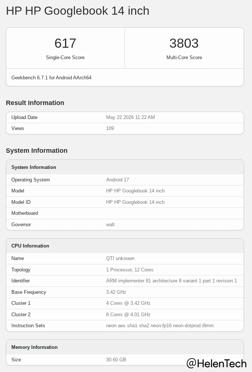Click the CPU Information table header
The image size is (252, 372).
(x=30, y=246)
